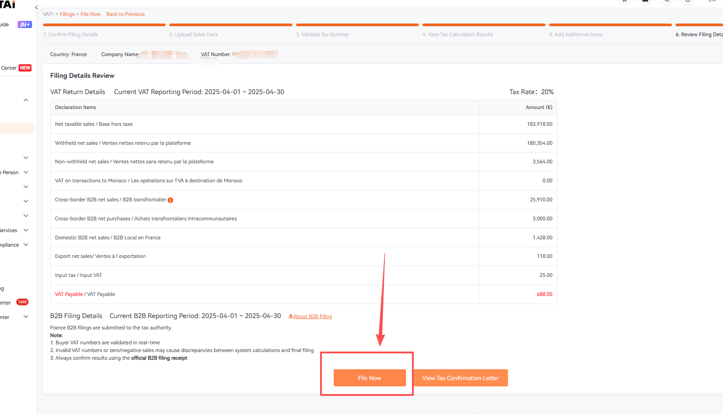Expand the bottom sidebar chevron below the 1433 badge
723x414 pixels.
coord(26,317)
